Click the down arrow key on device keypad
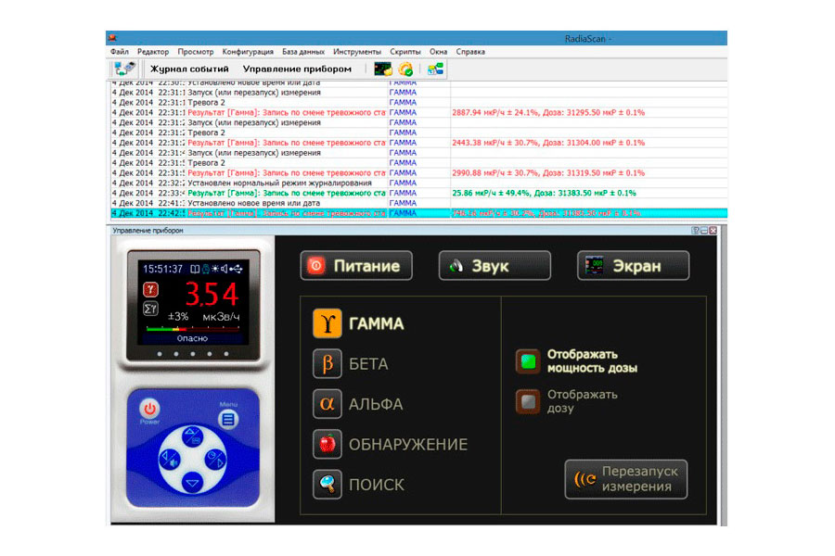The height and width of the screenshot is (556, 835). (x=192, y=482)
